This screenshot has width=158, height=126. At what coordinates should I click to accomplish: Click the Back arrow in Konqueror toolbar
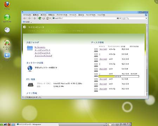24,18
